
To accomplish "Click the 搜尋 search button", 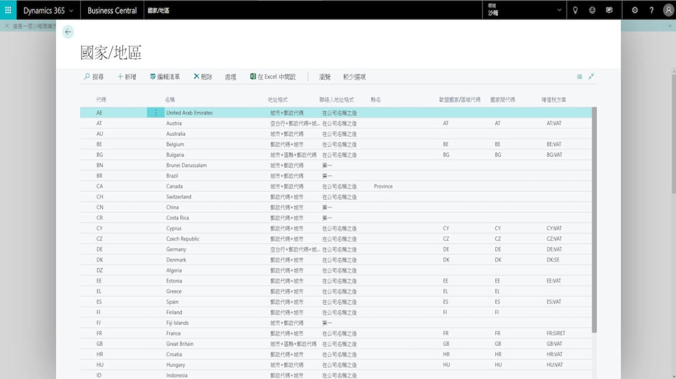I will [94, 77].
